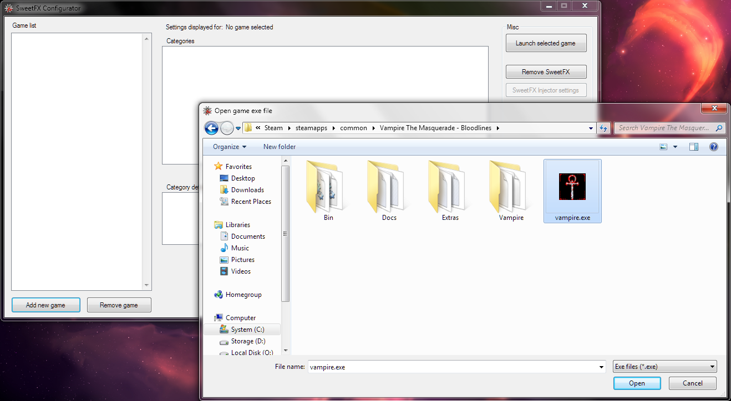Open the Exe files type filter dropdown
Image resolution: width=731 pixels, height=401 pixels.
pyautogui.click(x=665, y=367)
